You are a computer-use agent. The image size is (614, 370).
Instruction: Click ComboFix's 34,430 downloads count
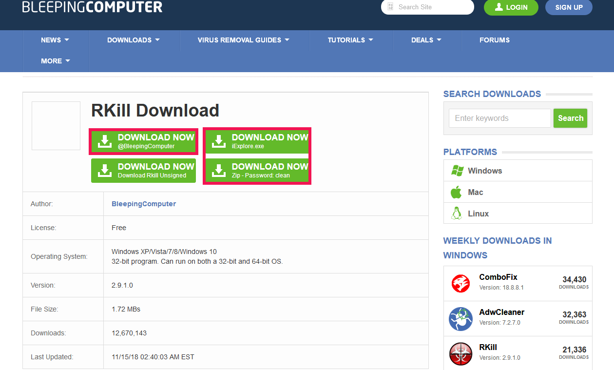coord(575,279)
